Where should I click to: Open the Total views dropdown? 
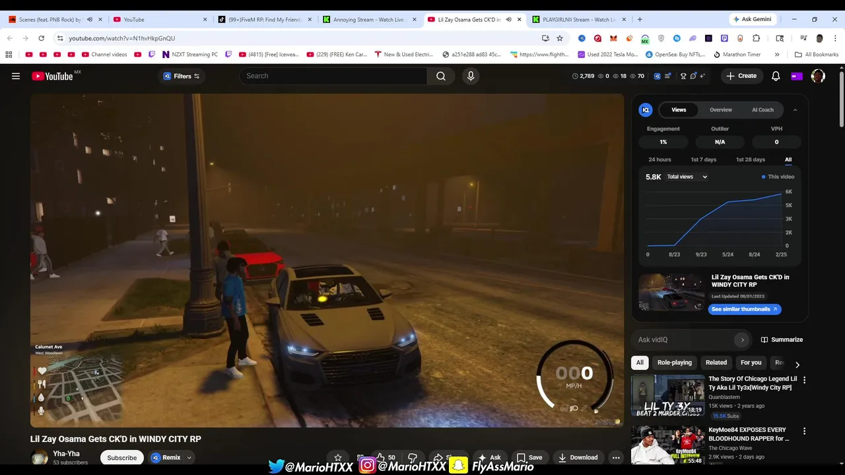tap(687, 177)
